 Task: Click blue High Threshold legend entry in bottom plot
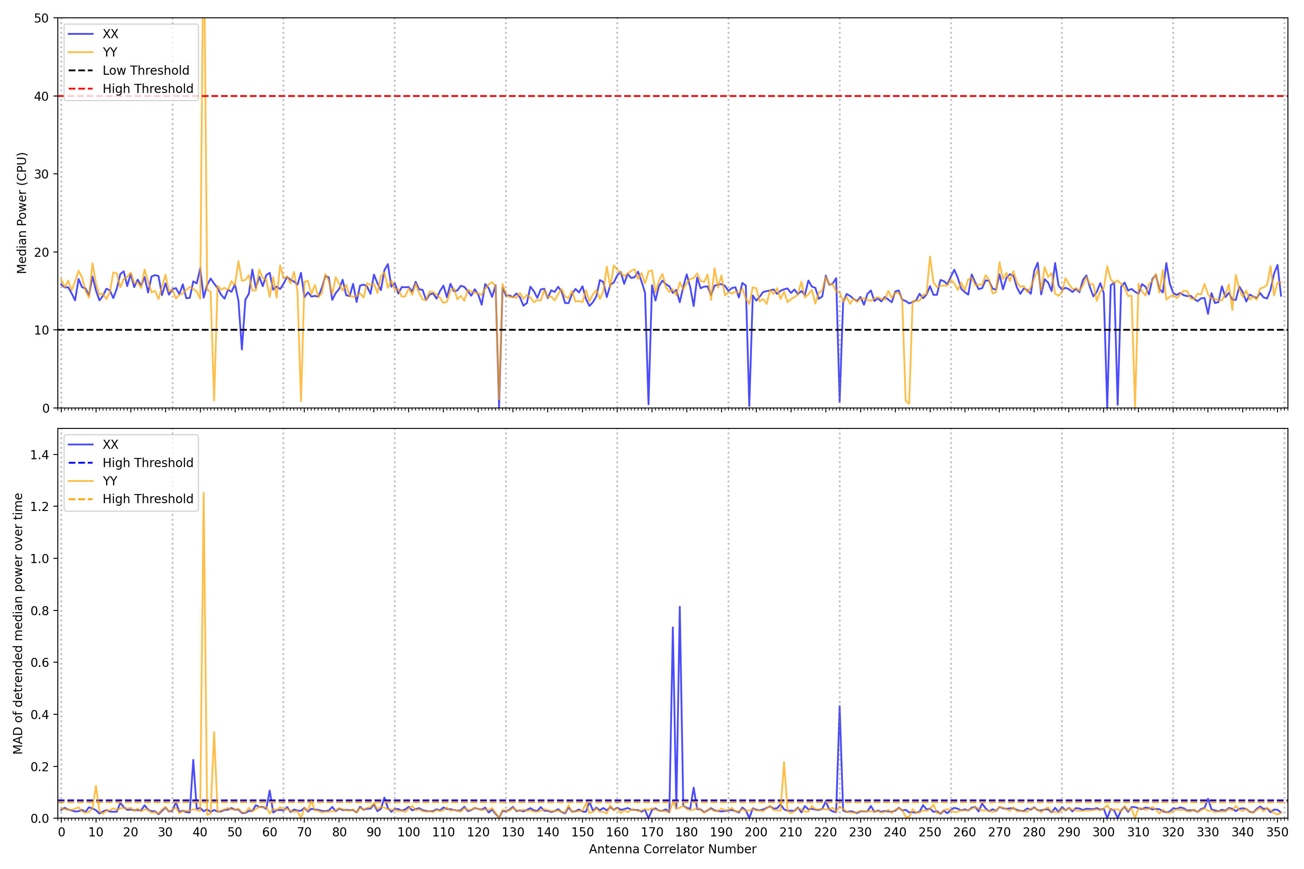[x=147, y=463]
